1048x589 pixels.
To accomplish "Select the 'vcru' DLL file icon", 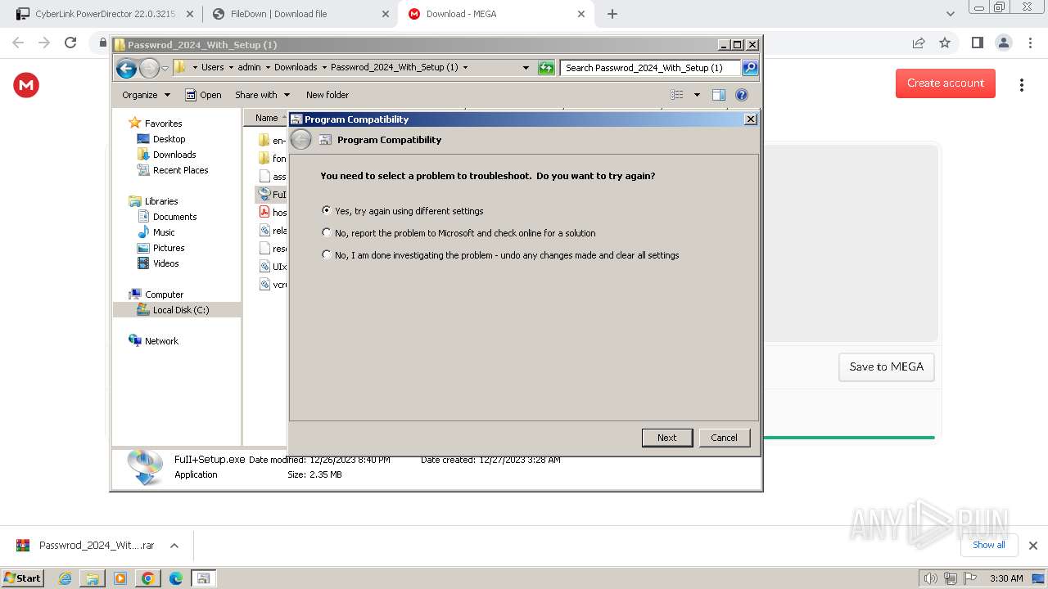I will 264,285.
